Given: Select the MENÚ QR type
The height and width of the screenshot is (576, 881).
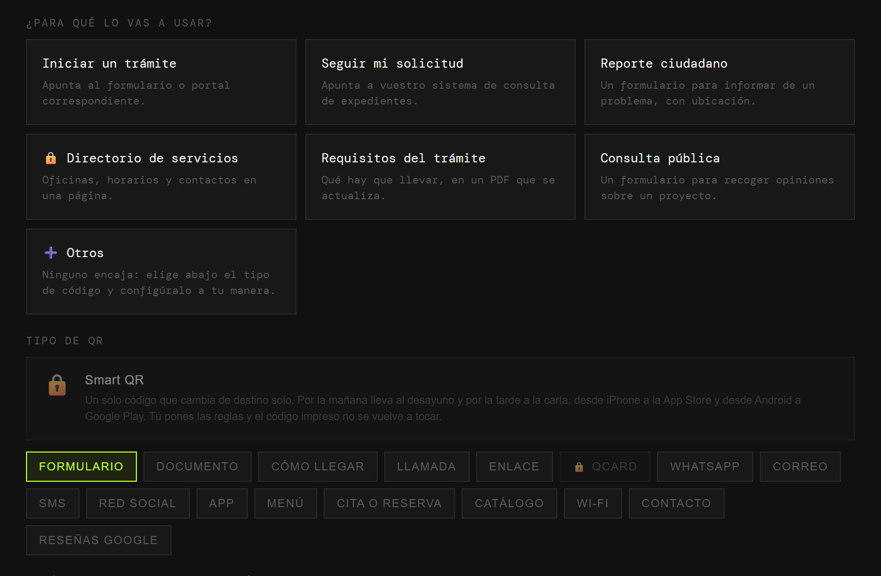Looking at the screenshot, I should [285, 503].
